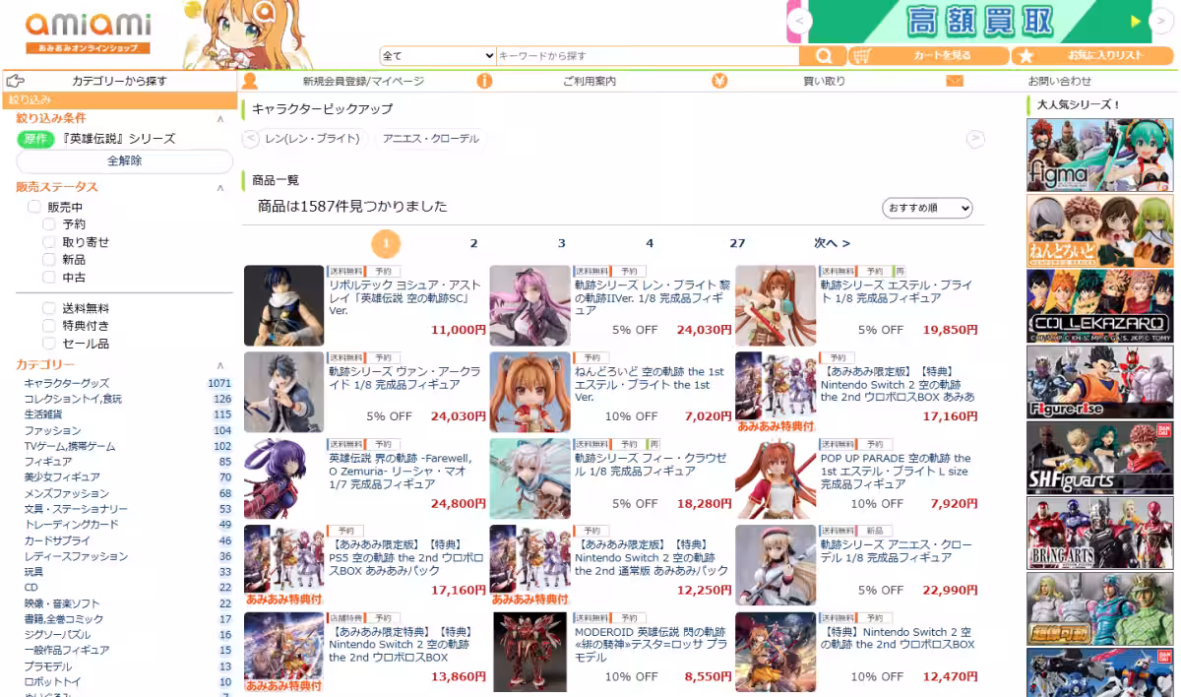Click the orange search magnifier button
1181x697 pixels.
[x=824, y=56]
